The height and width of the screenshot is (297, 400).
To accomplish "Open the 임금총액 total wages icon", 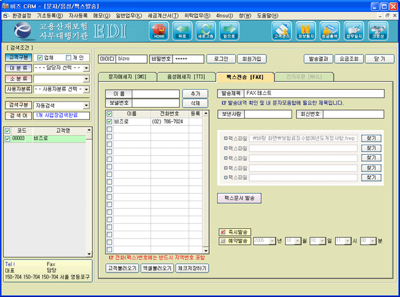I will point(329,31).
